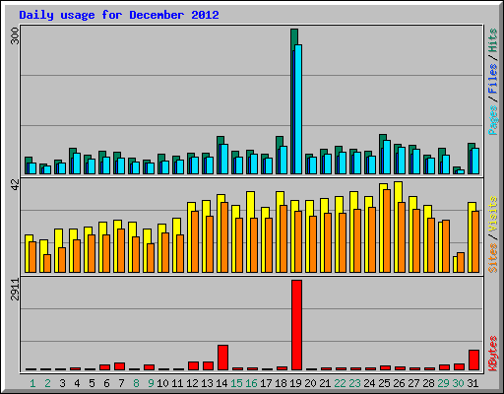This screenshot has height=394, width=504.
Task: Click the cyan pages bar for day 30
Action: [461, 171]
